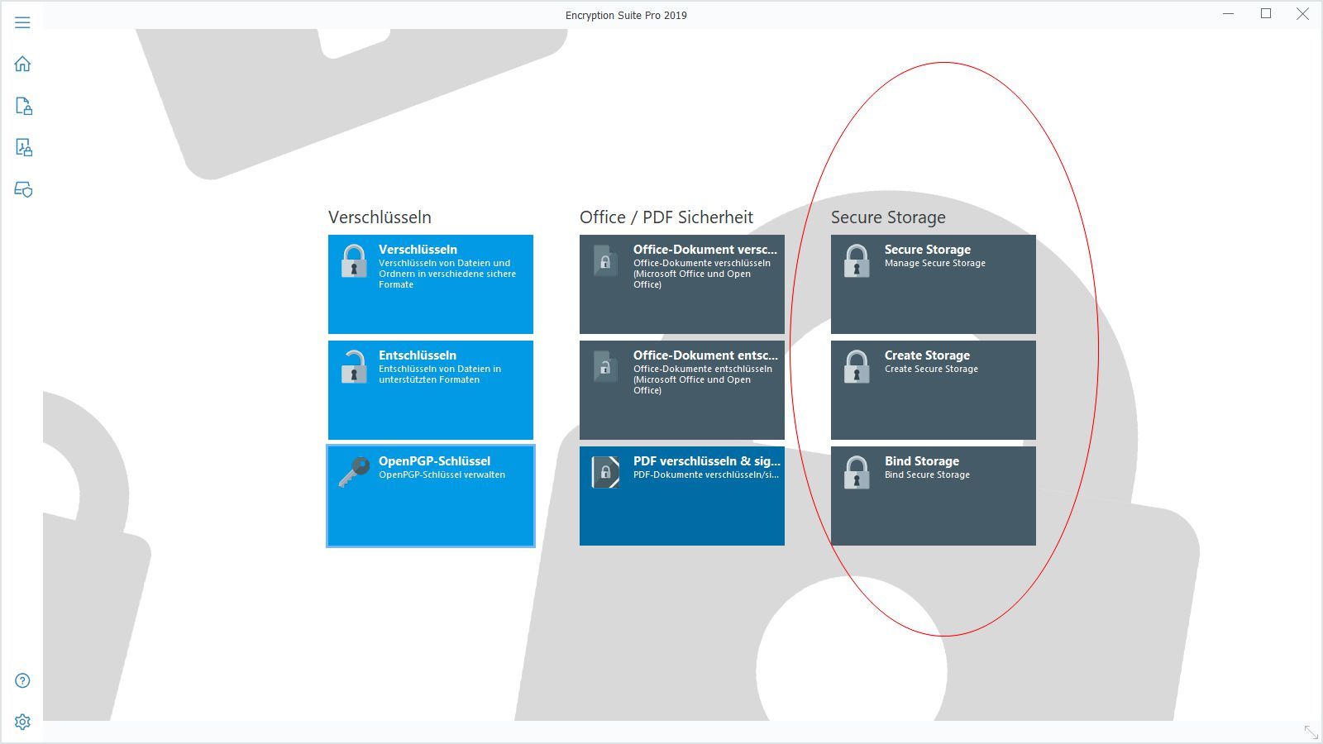Click the PDF lock icon on PDF verschlüsseln tile
The height and width of the screenshot is (744, 1323).
(605, 472)
